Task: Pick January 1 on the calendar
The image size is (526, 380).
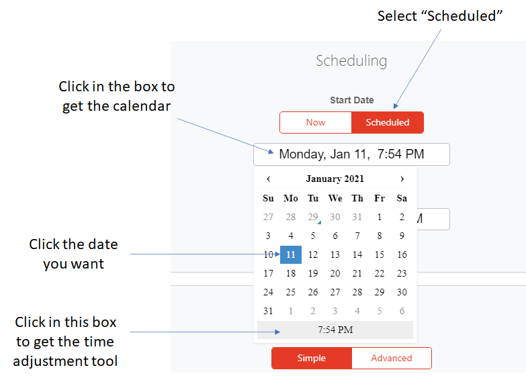Action: (380, 217)
